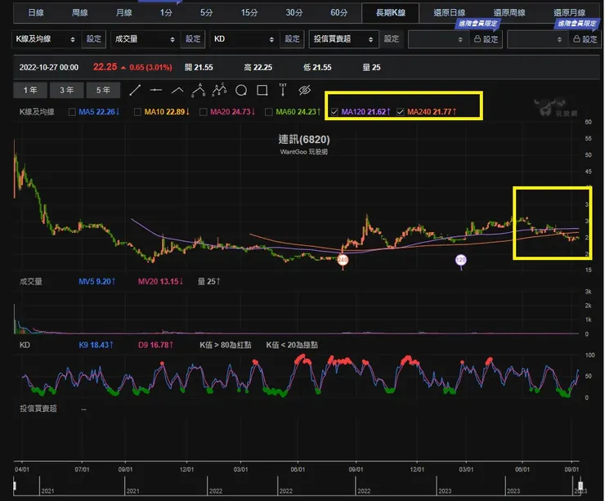Open the KD indicator dropdown
Viewport: 605px width, 501px height.
[244, 39]
